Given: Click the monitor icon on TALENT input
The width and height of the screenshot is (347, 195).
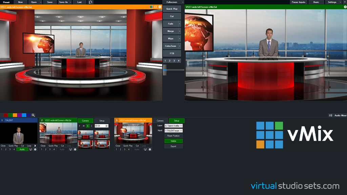Looking at the screenshot, I should click(x=30, y=149).
